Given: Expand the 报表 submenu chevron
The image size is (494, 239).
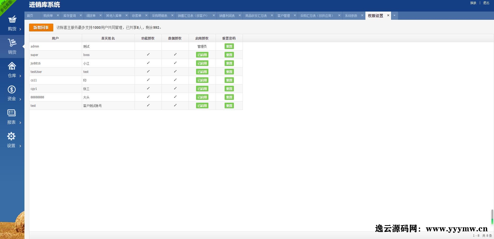Looking at the screenshot, I should (x=20, y=123).
